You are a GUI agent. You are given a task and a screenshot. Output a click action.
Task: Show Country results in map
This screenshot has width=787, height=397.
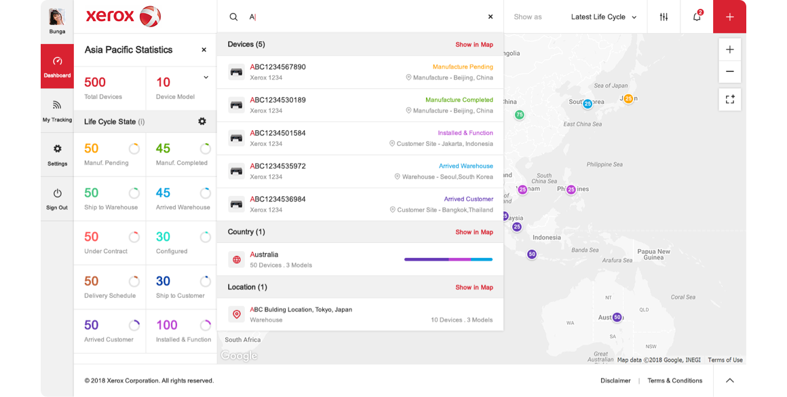click(474, 232)
